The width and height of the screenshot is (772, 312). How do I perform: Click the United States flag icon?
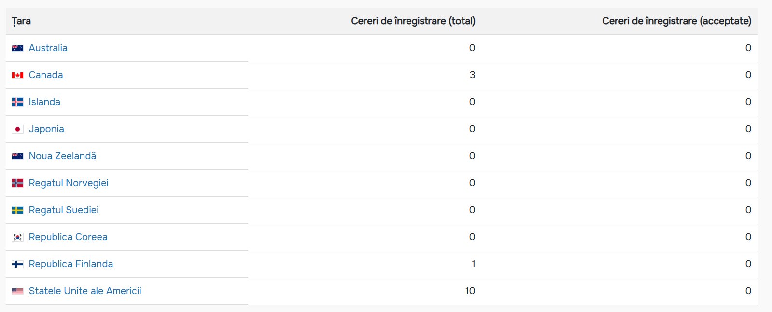click(17, 291)
